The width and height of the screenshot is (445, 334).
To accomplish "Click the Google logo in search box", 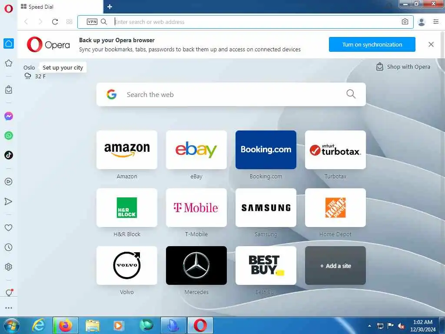I will tap(112, 94).
